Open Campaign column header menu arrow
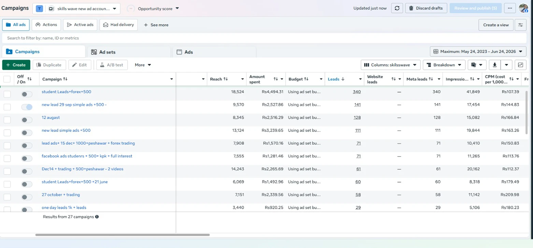 (171, 79)
